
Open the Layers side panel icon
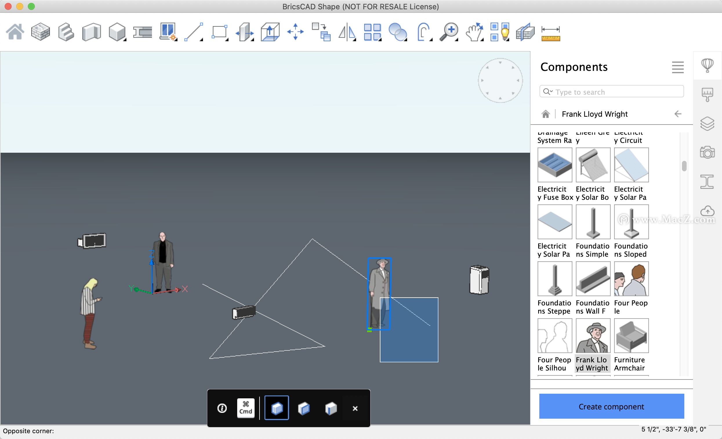pos(707,124)
